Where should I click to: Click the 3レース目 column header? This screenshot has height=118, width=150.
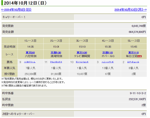point(82,41)
